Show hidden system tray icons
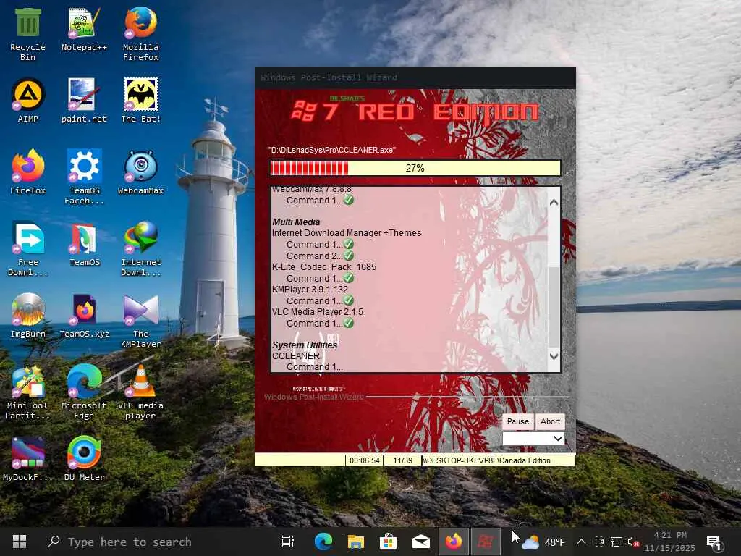The height and width of the screenshot is (556, 741). 582,542
